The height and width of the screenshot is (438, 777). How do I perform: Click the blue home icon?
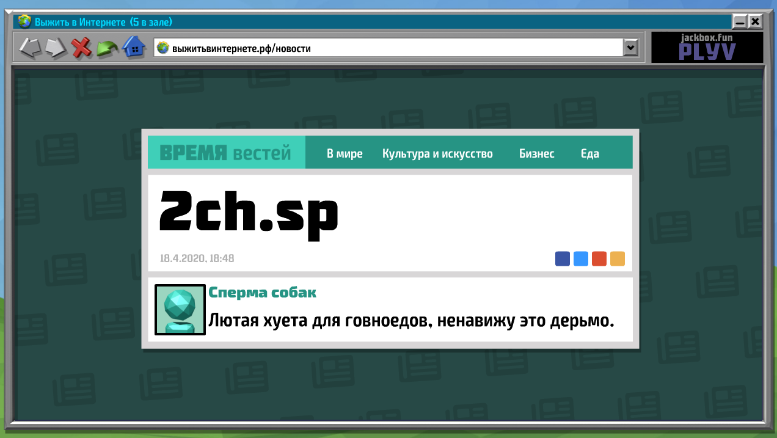[134, 47]
